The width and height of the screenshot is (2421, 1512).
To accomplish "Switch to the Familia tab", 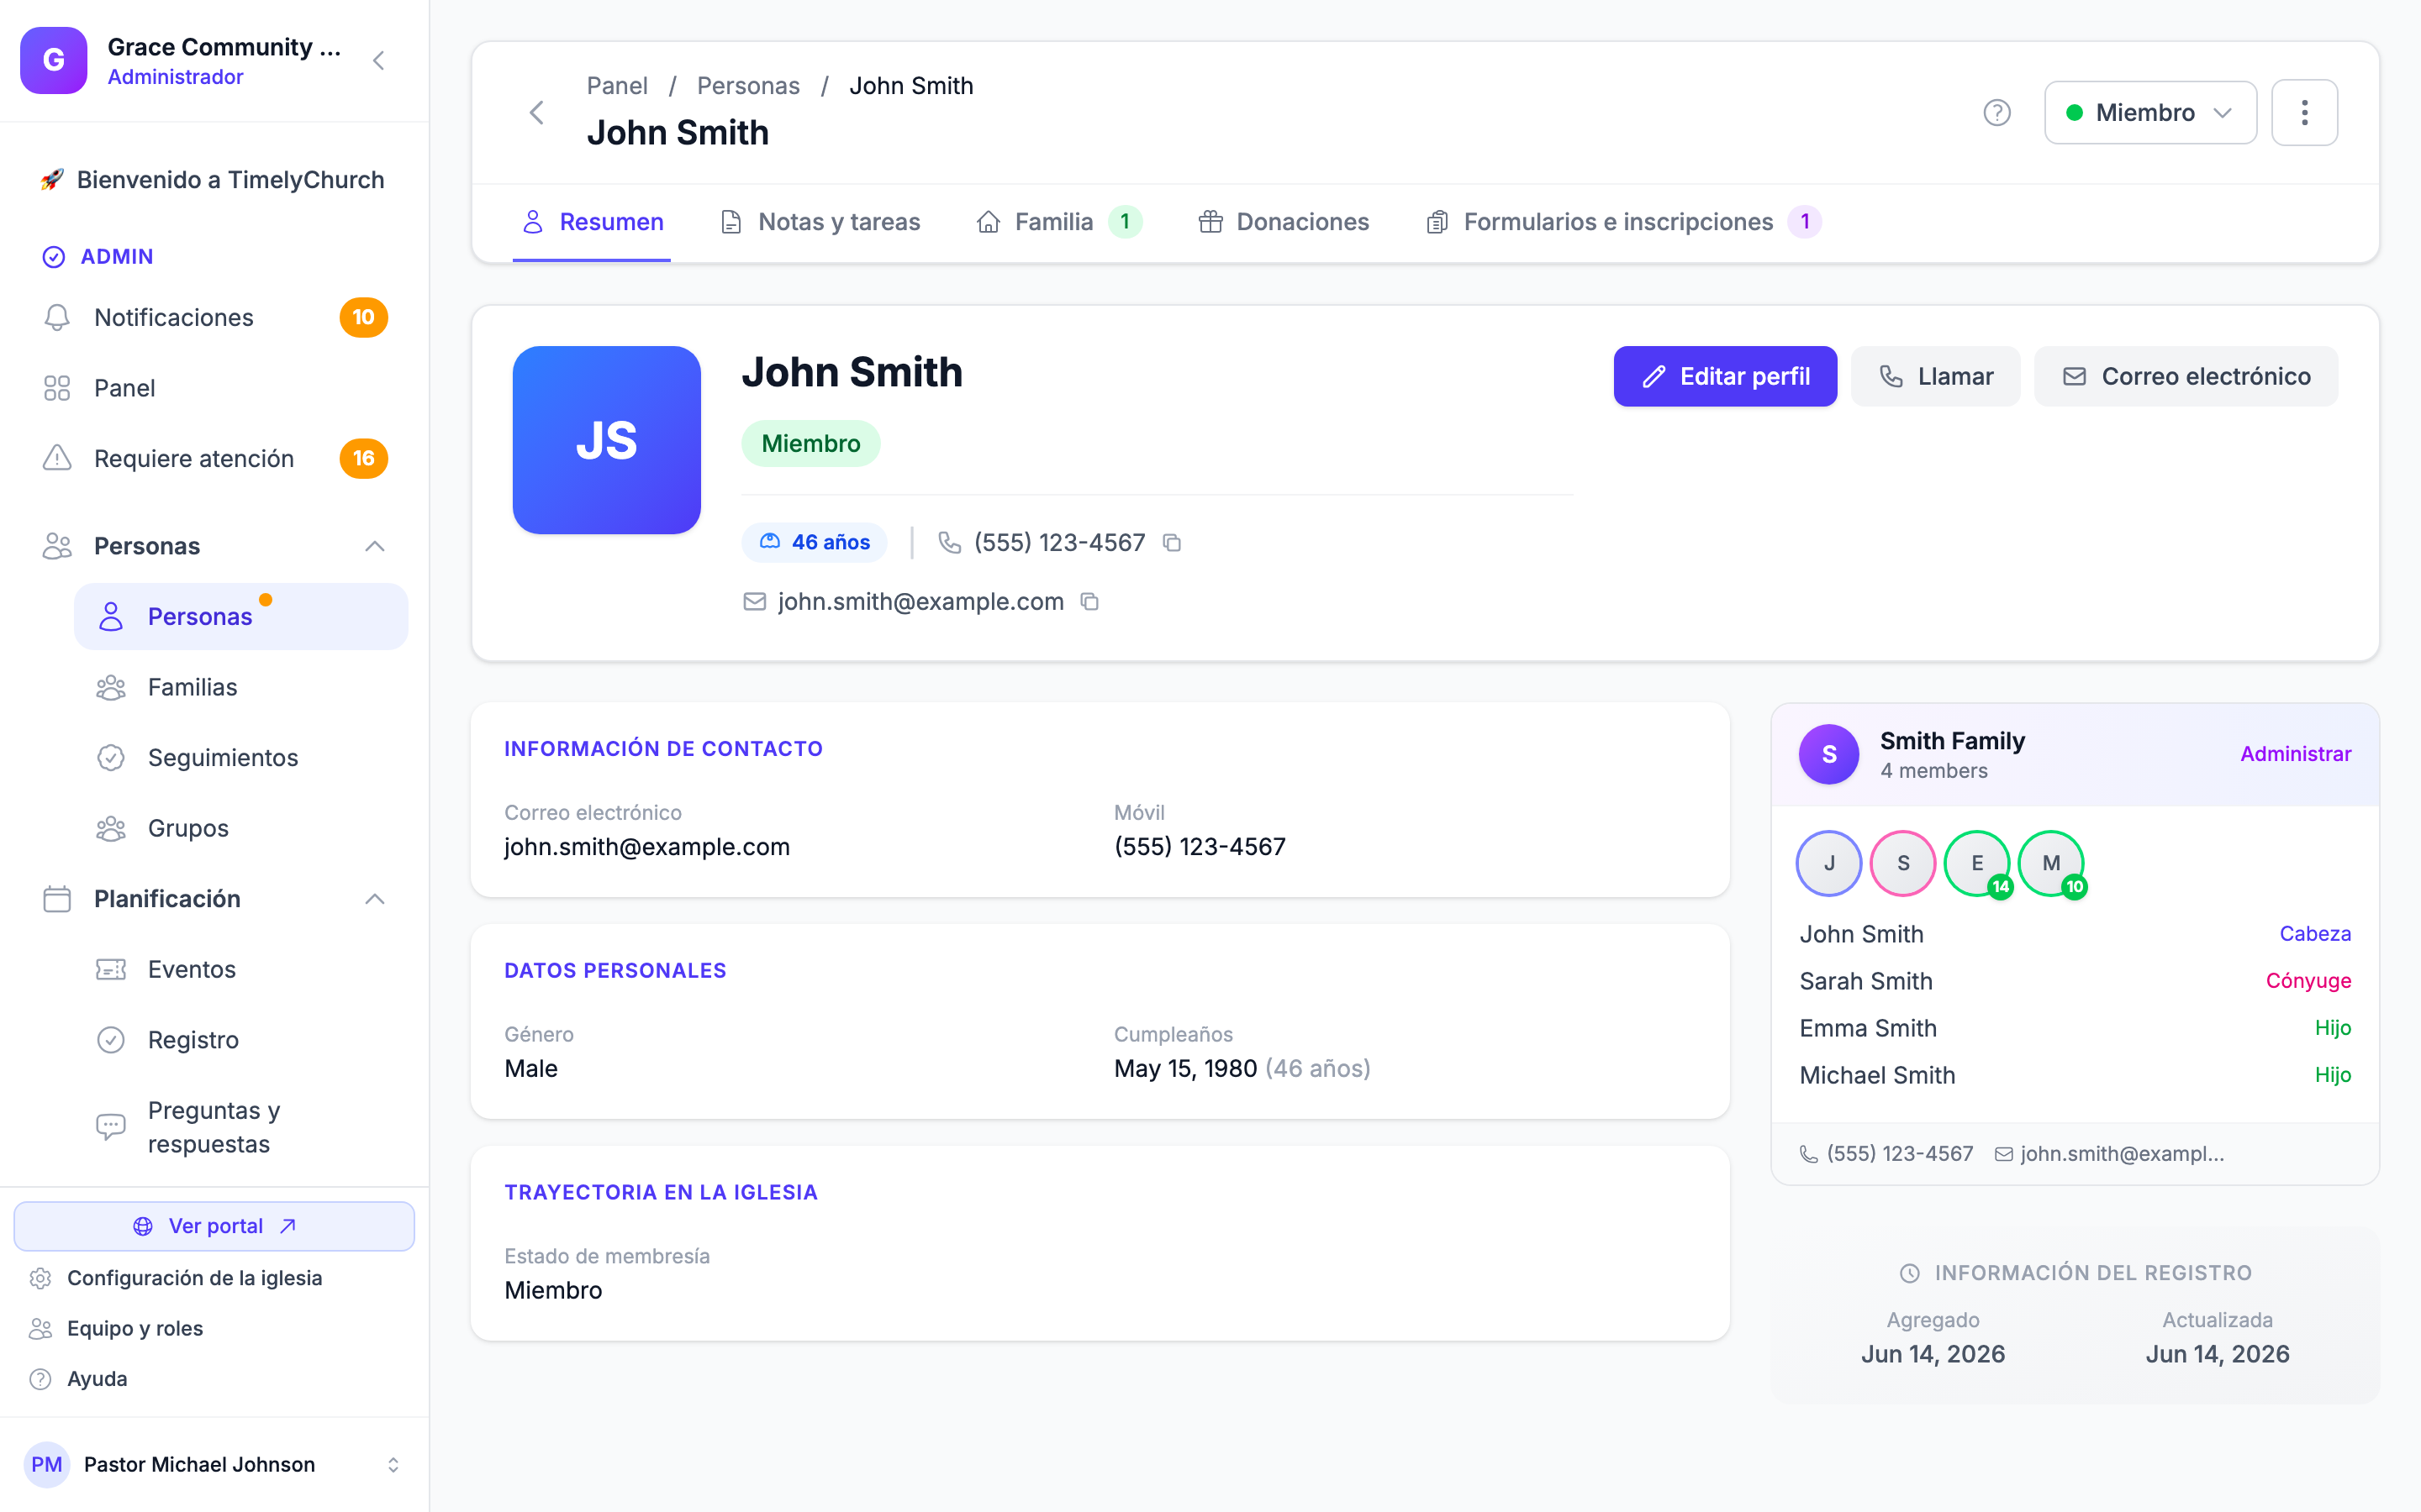I will 1059,222.
